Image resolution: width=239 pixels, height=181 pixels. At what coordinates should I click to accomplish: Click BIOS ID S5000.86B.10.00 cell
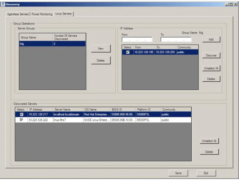coord(123,120)
